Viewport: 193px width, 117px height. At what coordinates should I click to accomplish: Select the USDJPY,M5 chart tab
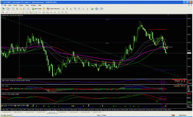coord(52,112)
